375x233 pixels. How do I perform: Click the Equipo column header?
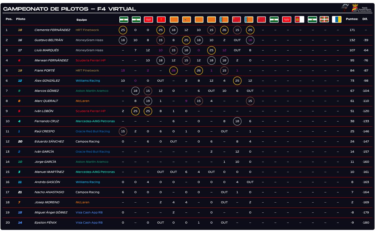pos(82,20)
